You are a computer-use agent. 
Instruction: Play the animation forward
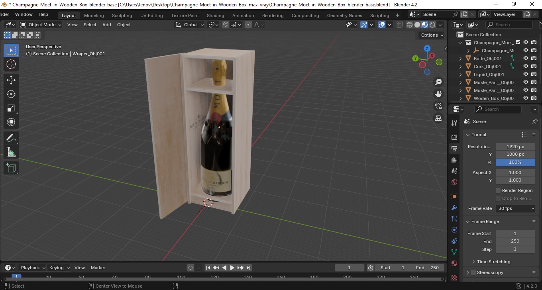(x=232, y=268)
